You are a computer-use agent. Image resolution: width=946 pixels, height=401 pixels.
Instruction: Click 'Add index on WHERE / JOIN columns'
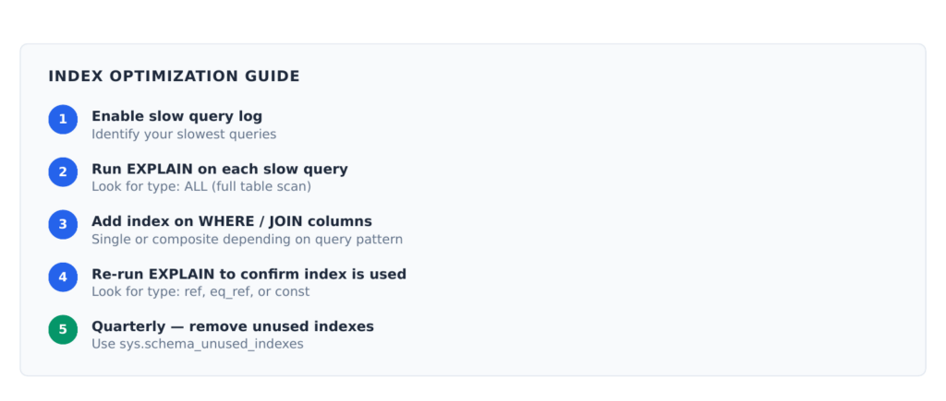pos(232,221)
